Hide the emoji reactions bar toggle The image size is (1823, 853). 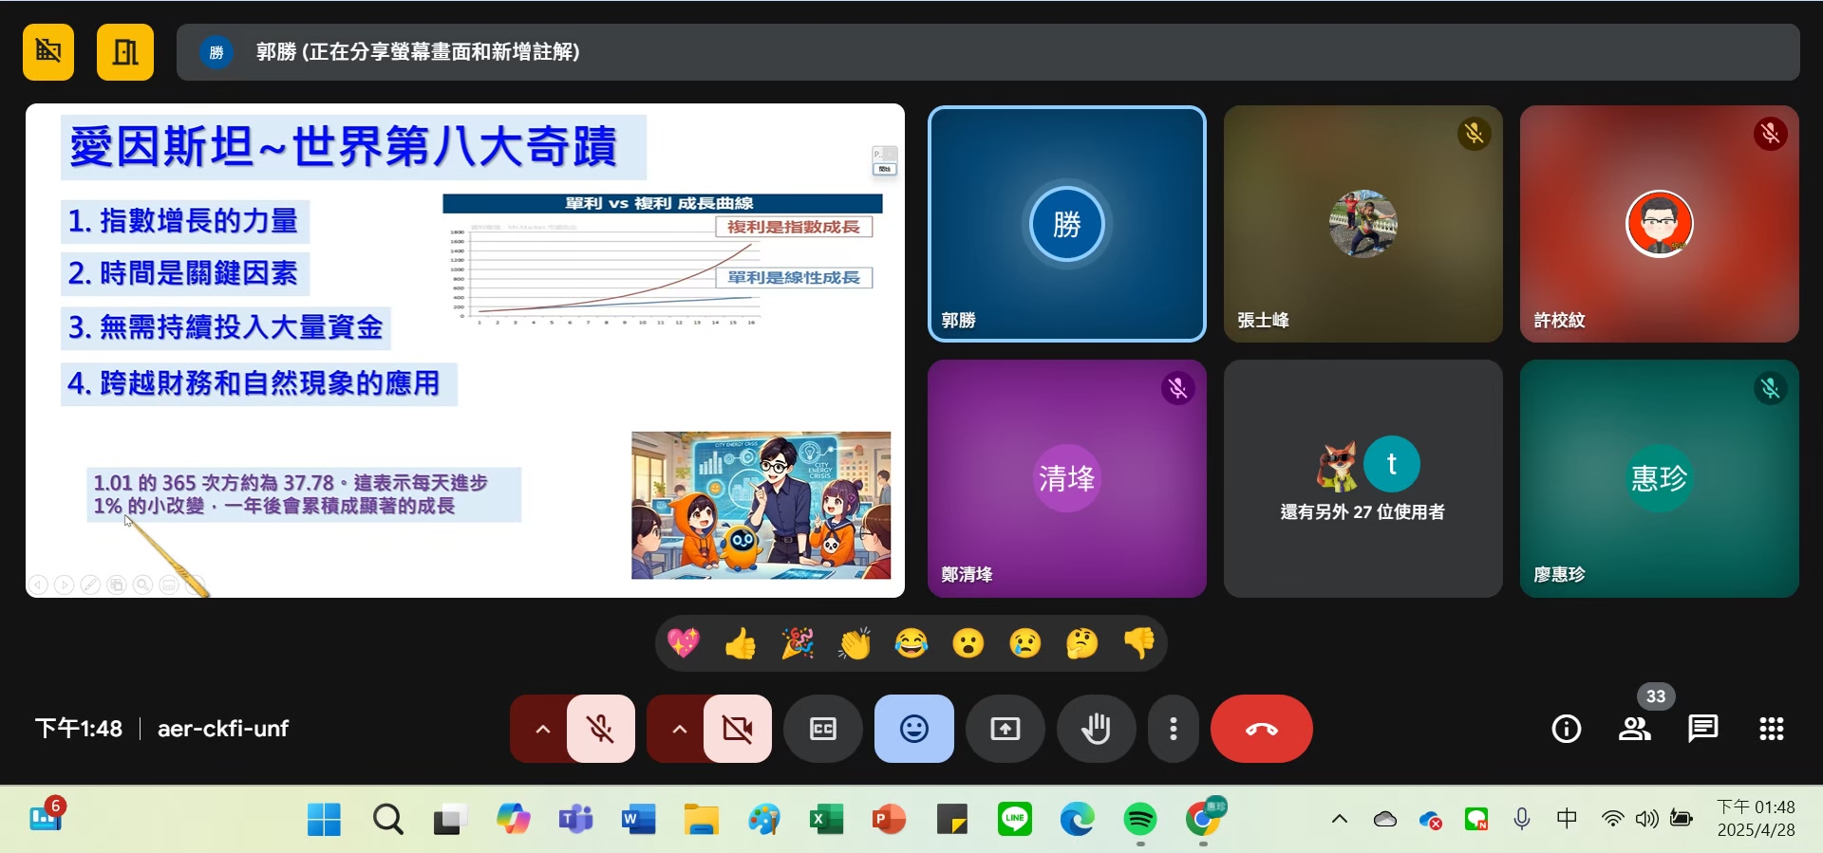(x=913, y=729)
